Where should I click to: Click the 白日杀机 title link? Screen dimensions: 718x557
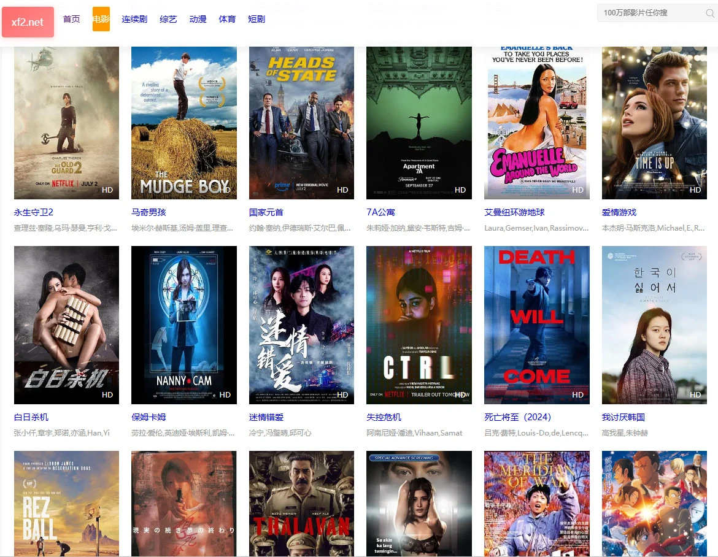click(31, 417)
